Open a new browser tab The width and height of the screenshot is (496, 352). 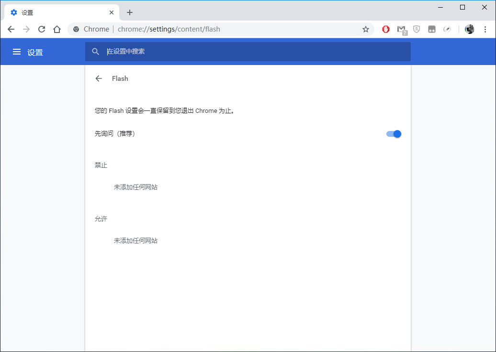pos(129,12)
